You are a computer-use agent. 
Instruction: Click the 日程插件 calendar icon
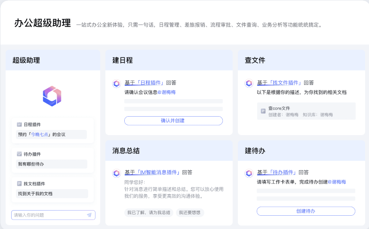[19, 124]
